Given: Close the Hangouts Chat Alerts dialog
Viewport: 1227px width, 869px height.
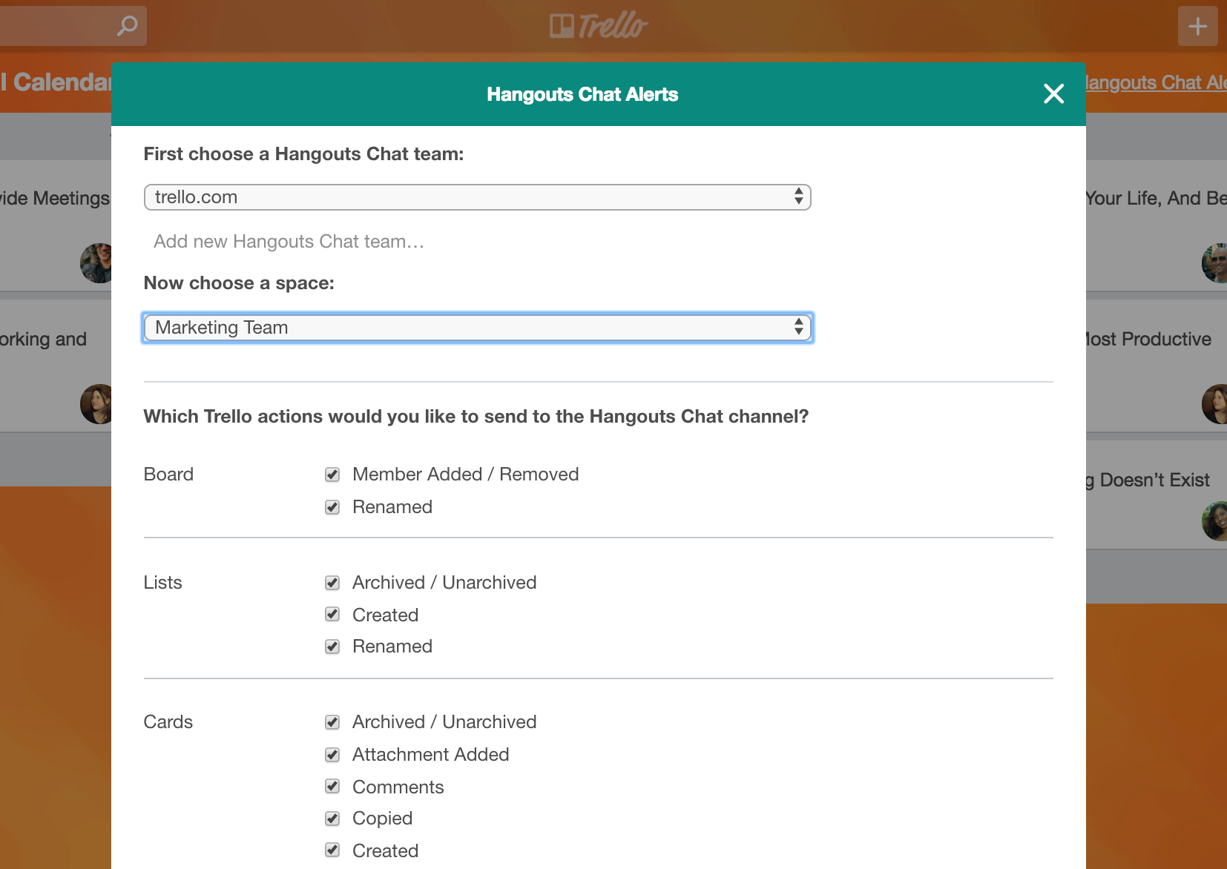Looking at the screenshot, I should (1053, 93).
